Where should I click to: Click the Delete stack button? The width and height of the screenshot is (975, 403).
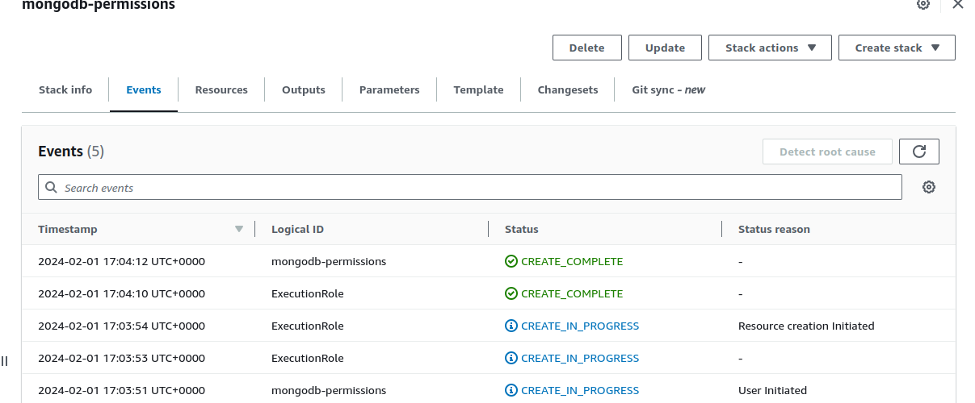coord(587,48)
